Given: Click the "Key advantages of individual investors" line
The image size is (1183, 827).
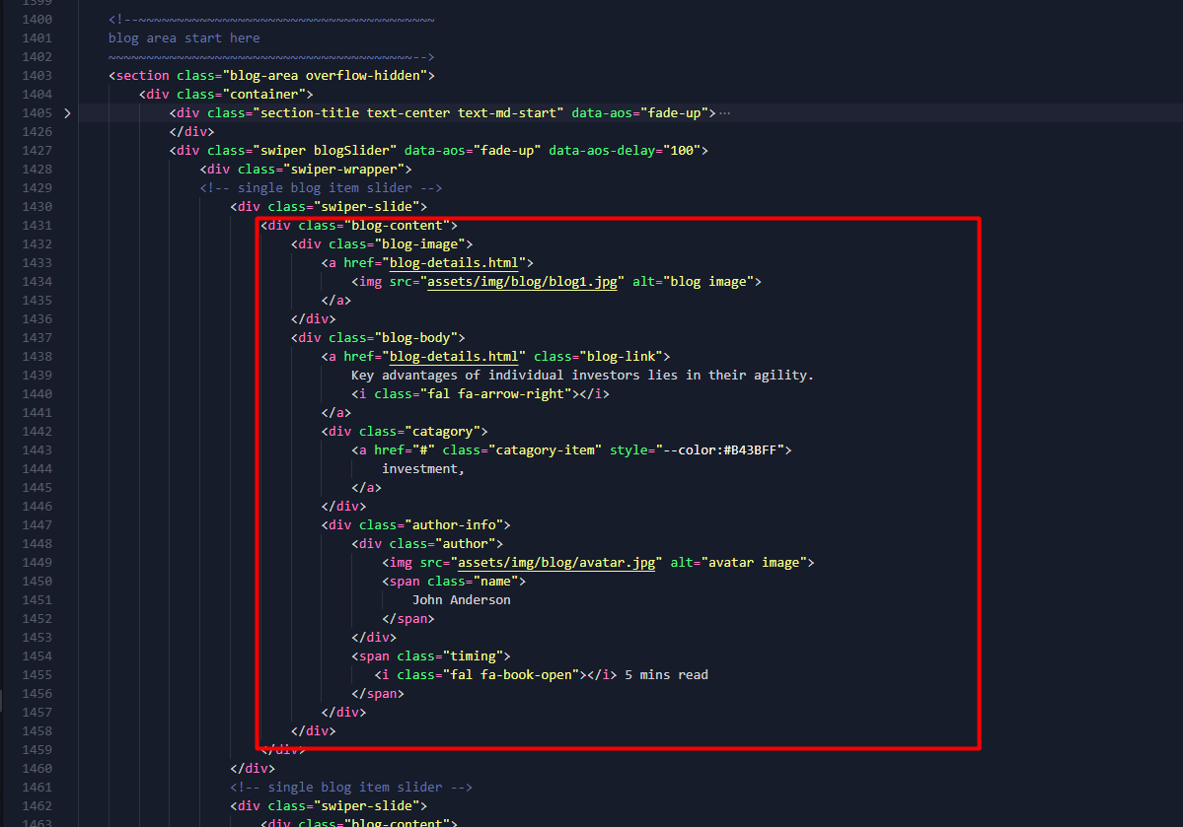Looking at the screenshot, I should 582,376.
